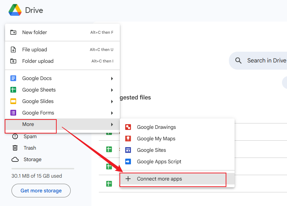Viewport: 287px width, 206px height.
Task: Click the purple Google Forms icon
Action: pyautogui.click(x=13, y=113)
